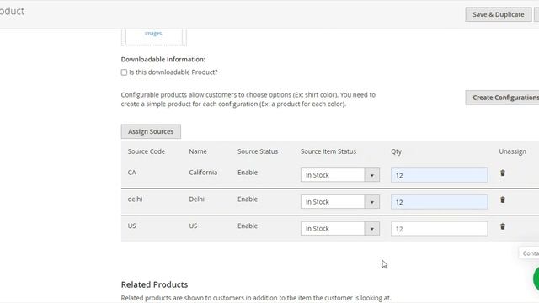Open In Stock dropdown for California

coord(340,175)
